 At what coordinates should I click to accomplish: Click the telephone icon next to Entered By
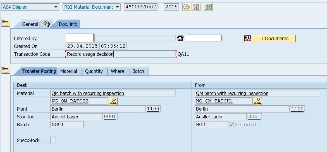point(180,38)
